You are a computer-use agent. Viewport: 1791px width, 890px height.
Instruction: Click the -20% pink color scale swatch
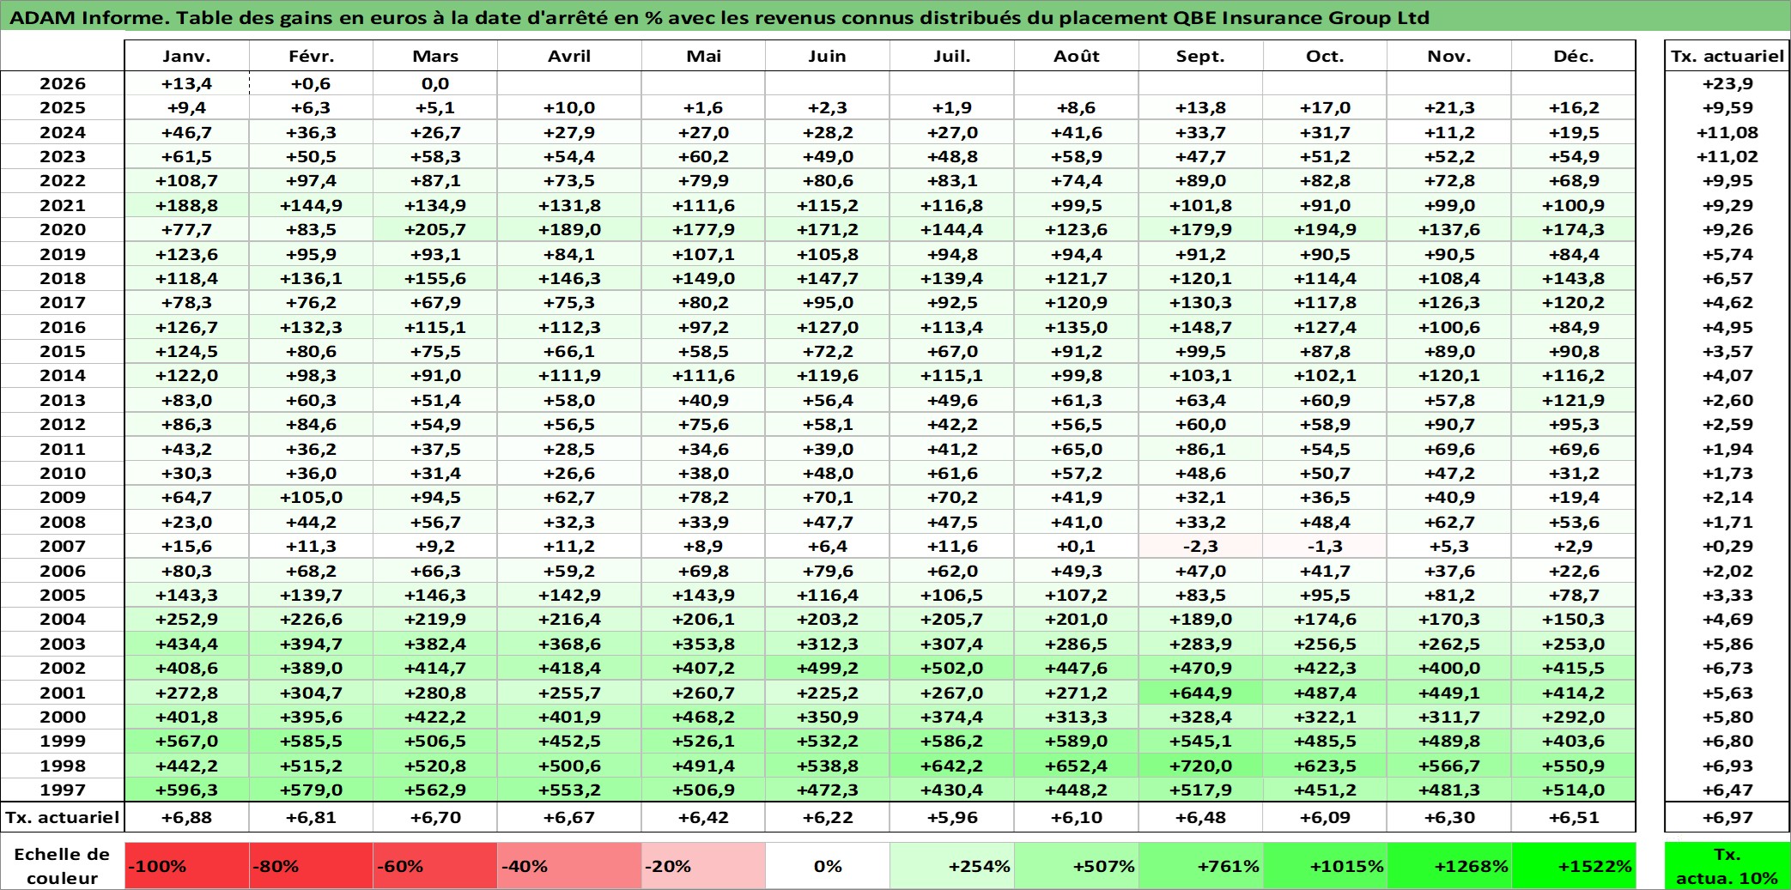click(703, 866)
